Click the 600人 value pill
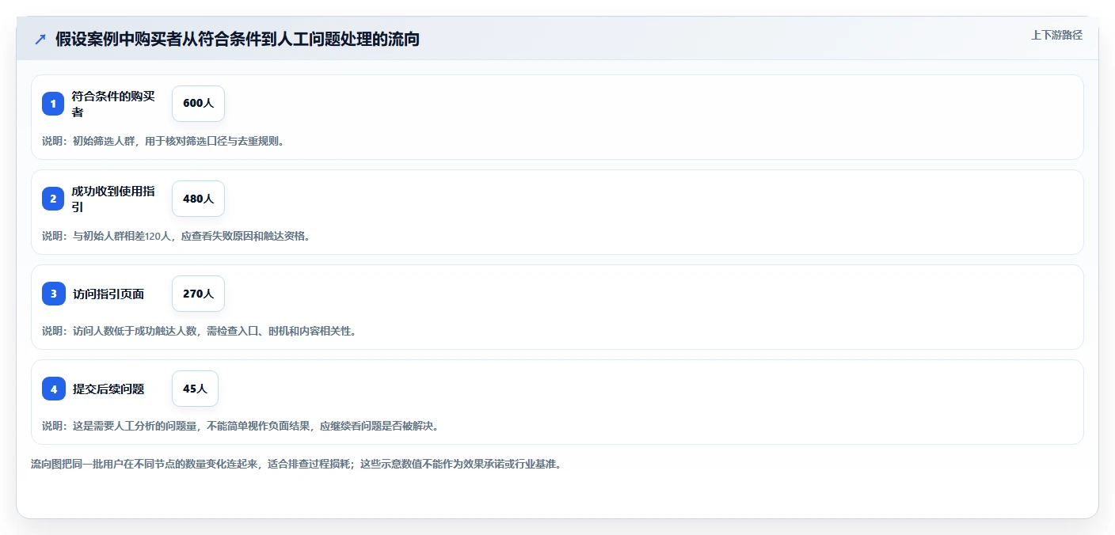1115x535 pixels. (198, 104)
